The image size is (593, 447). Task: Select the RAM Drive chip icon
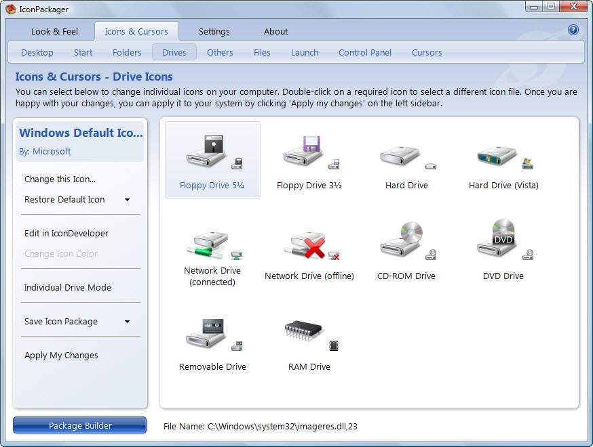[x=303, y=331]
